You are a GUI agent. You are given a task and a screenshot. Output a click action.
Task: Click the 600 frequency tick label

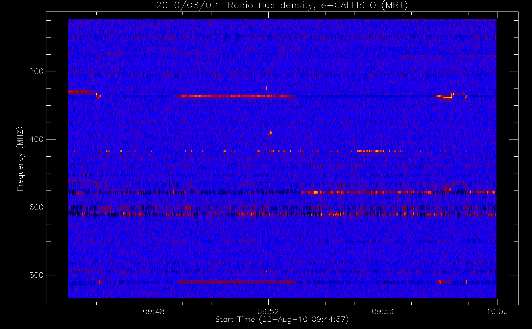pyautogui.click(x=36, y=207)
